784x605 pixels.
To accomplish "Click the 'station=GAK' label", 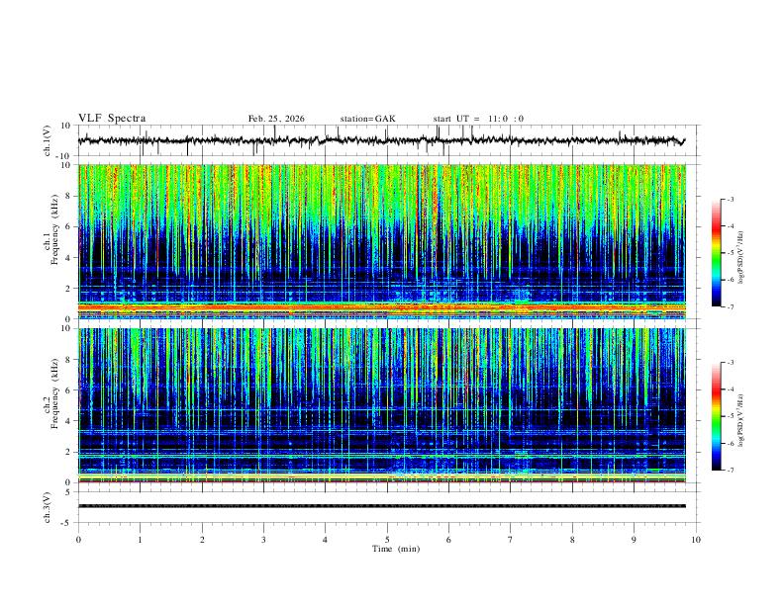I will (x=367, y=119).
